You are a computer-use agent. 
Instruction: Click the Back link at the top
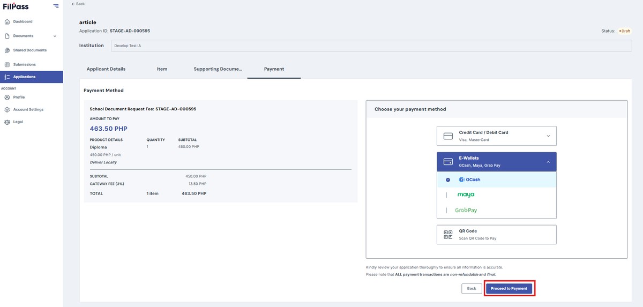click(x=78, y=4)
